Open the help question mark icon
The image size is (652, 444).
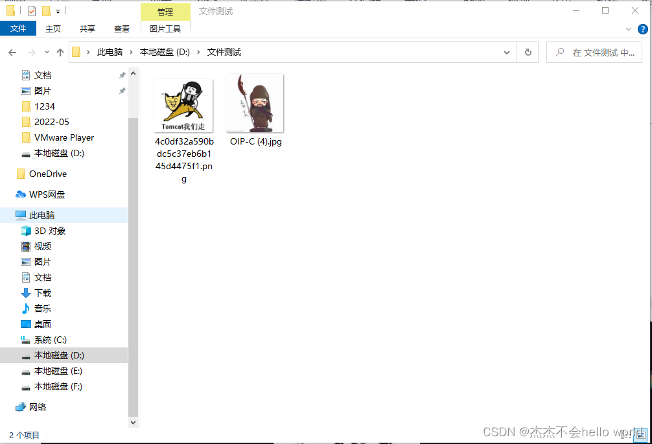(x=642, y=29)
